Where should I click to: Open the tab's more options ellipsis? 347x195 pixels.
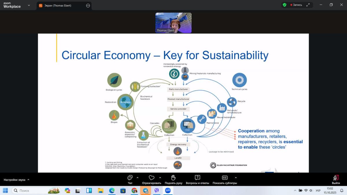click(x=88, y=5)
